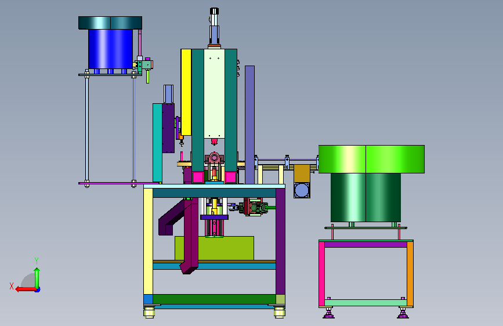Pick the blue corner block at frame's lower left

tap(148, 299)
